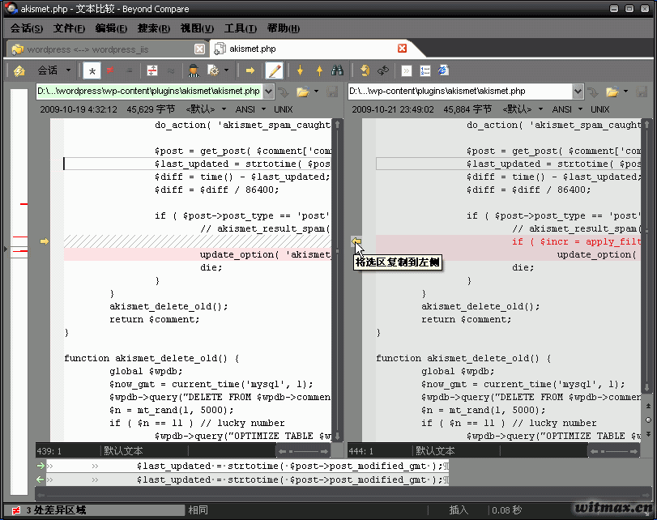Image resolution: width=657 pixels, height=520 pixels.
Task: Open 帮助(H) menu
Action: point(284,28)
